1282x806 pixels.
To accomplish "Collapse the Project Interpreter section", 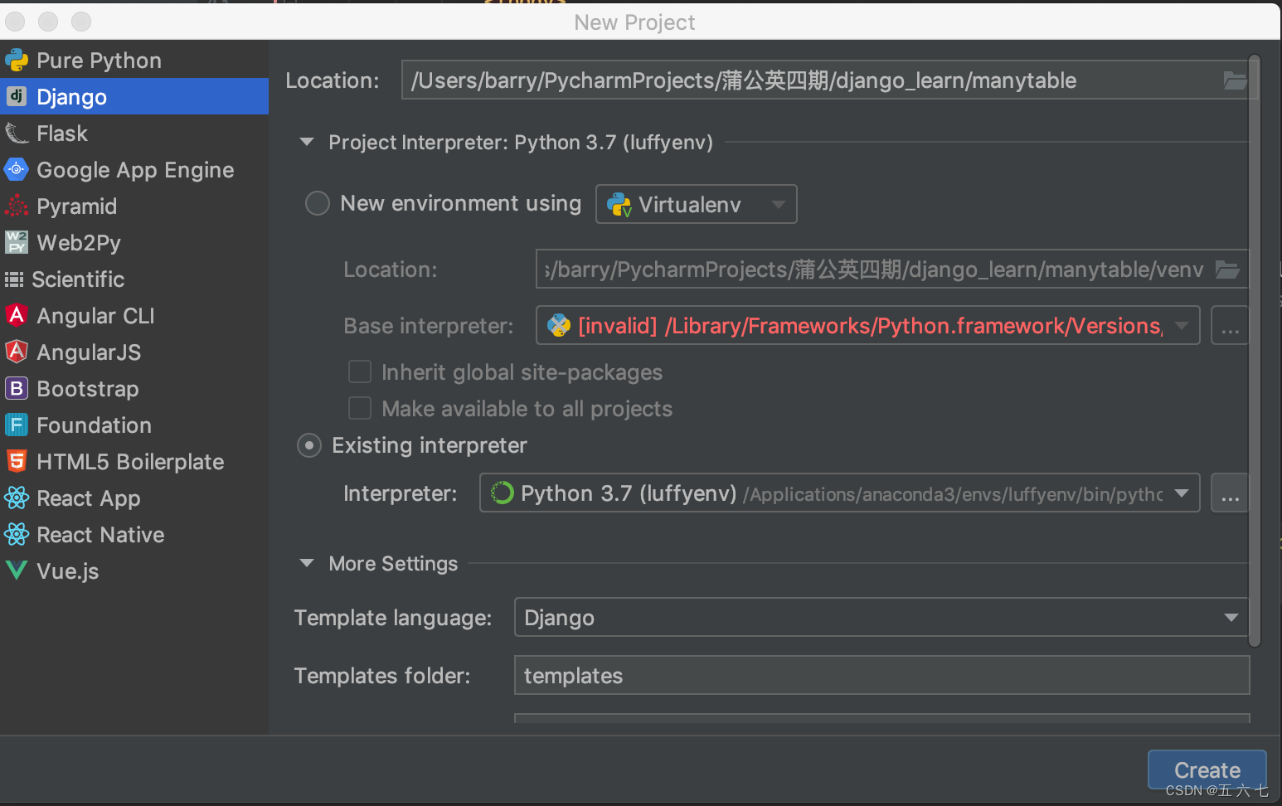I will tap(307, 142).
